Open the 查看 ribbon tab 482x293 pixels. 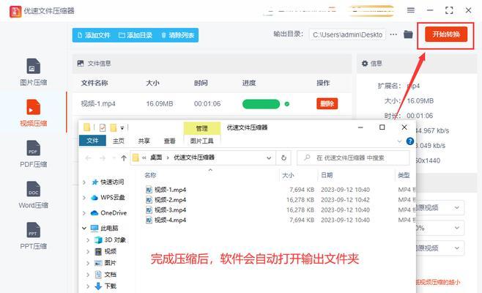click(x=169, y=141)
